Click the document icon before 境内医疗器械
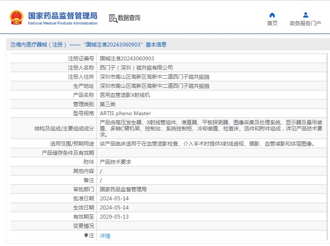 (x=13, y=45)
